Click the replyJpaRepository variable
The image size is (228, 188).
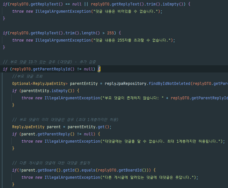point(126,83)
